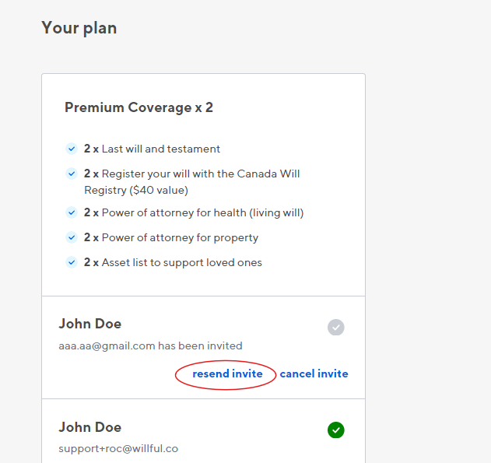Click the green completed checkmark icon
Image resolution: width=491 pixels, height=463 pixels.
tap(335, 430)
